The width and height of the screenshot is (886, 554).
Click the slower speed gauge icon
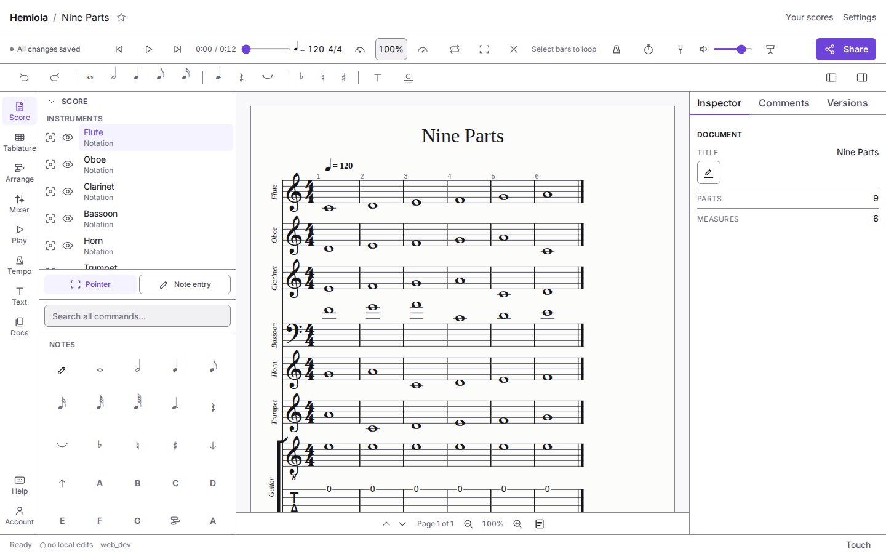coord(360,49)
